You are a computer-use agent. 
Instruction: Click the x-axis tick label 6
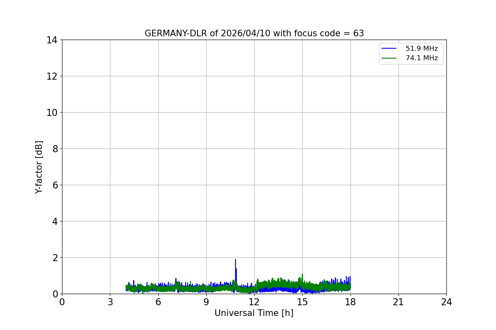coord(158,302)
